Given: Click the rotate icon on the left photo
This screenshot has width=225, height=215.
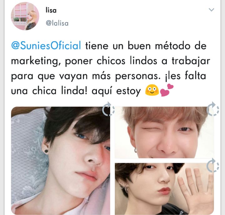Looking at the screenshot, I should (108, 109).
